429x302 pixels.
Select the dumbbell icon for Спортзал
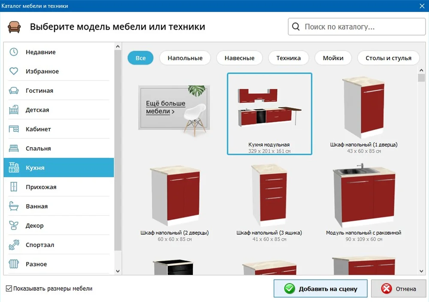point(14,245)
